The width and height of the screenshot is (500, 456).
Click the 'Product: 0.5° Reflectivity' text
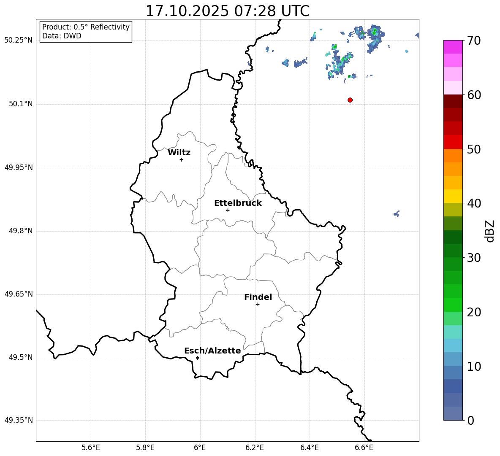pos(86,27)
